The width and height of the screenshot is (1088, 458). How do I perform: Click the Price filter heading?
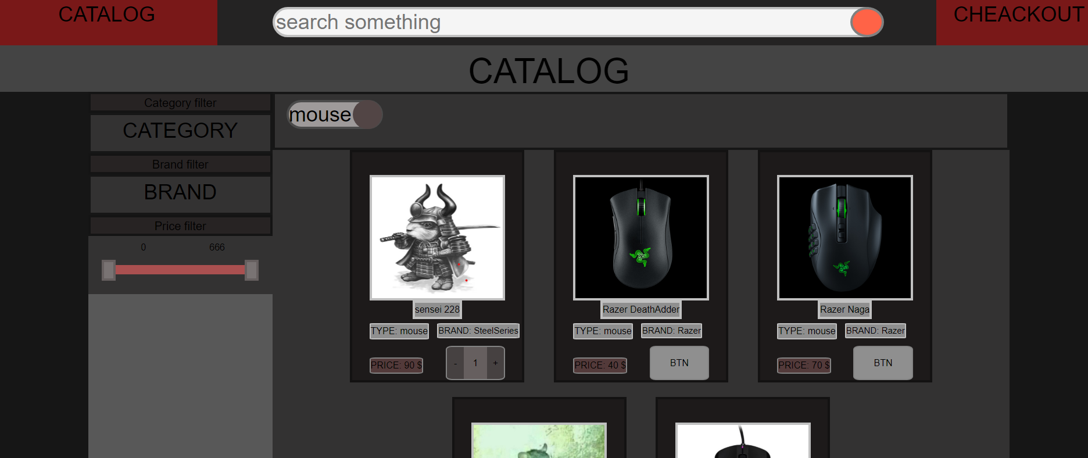click(180, 226)
